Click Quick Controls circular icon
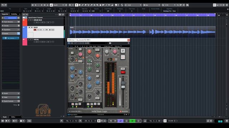The image size is (229, 128). point(19,101)
